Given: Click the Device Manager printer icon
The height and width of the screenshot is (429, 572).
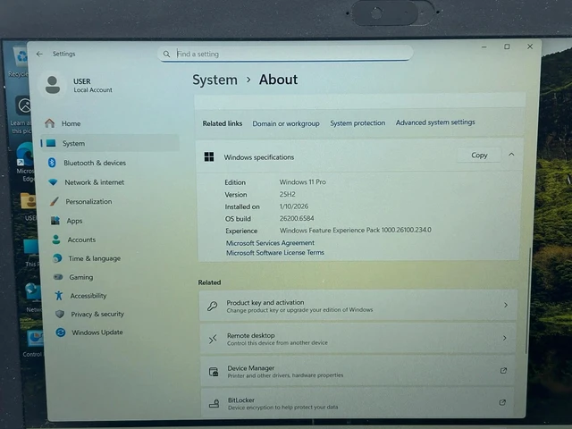Looking at the screenshot, I should [x=214, y=372].
